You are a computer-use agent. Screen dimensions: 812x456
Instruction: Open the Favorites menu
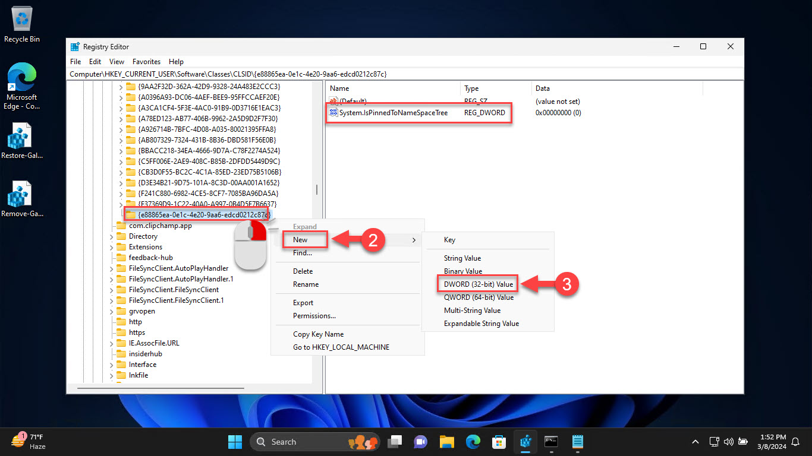(x=146, y=62)
